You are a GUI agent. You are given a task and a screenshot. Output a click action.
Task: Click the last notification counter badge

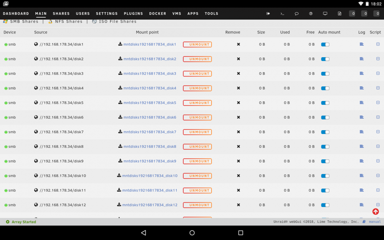[376, 13]
